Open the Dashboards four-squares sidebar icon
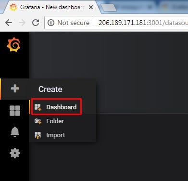 [x=15, y=111]
